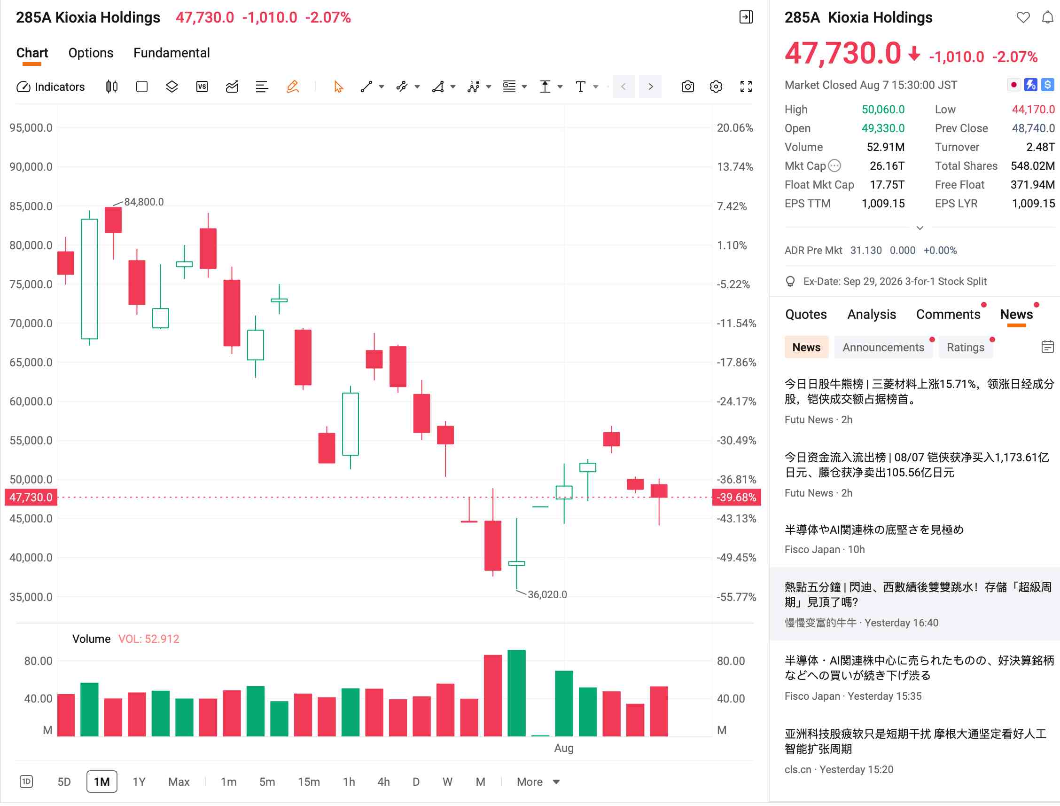Toggle the orange drawing pencil tool

coord(292,87)
